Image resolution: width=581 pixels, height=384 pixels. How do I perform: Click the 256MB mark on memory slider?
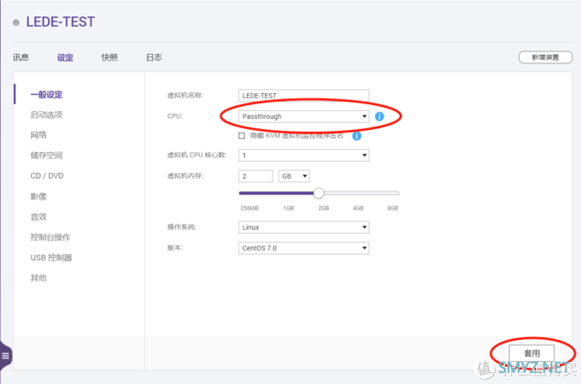[249, 208]
